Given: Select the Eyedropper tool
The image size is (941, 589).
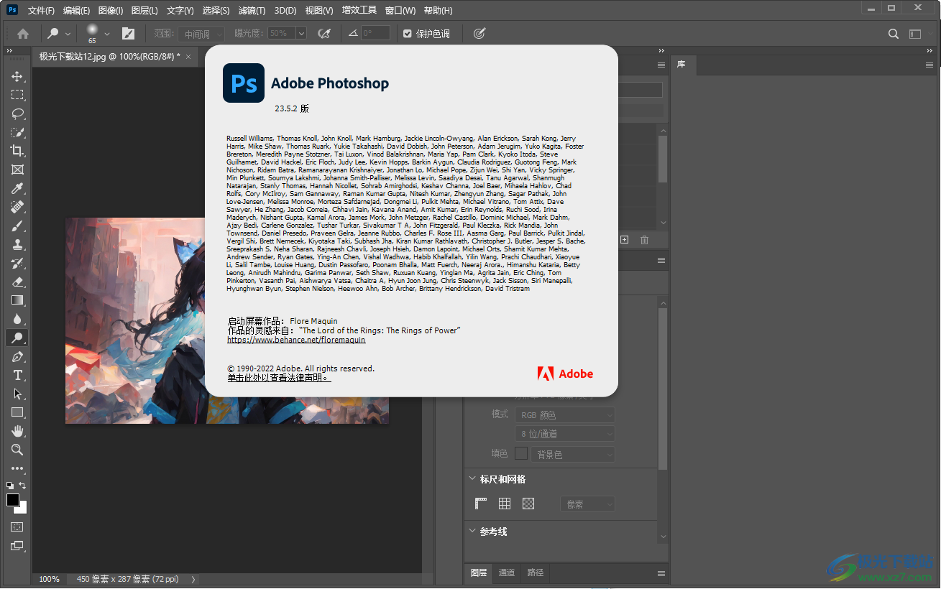Looking at the screenshot, I should tap(17, 188).
